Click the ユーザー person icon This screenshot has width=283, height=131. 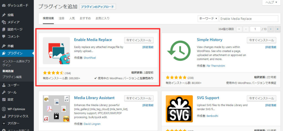click(4, 85)
